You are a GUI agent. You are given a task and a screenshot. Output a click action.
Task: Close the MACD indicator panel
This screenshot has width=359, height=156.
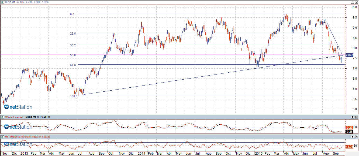point(356,117)
